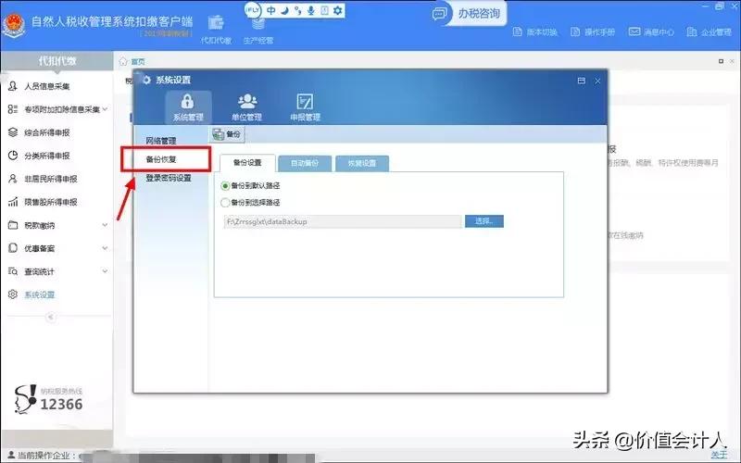Open 分类所得申报 in sidebar
Viewport: 741px width, 463px height.
(x=47, y=156)
